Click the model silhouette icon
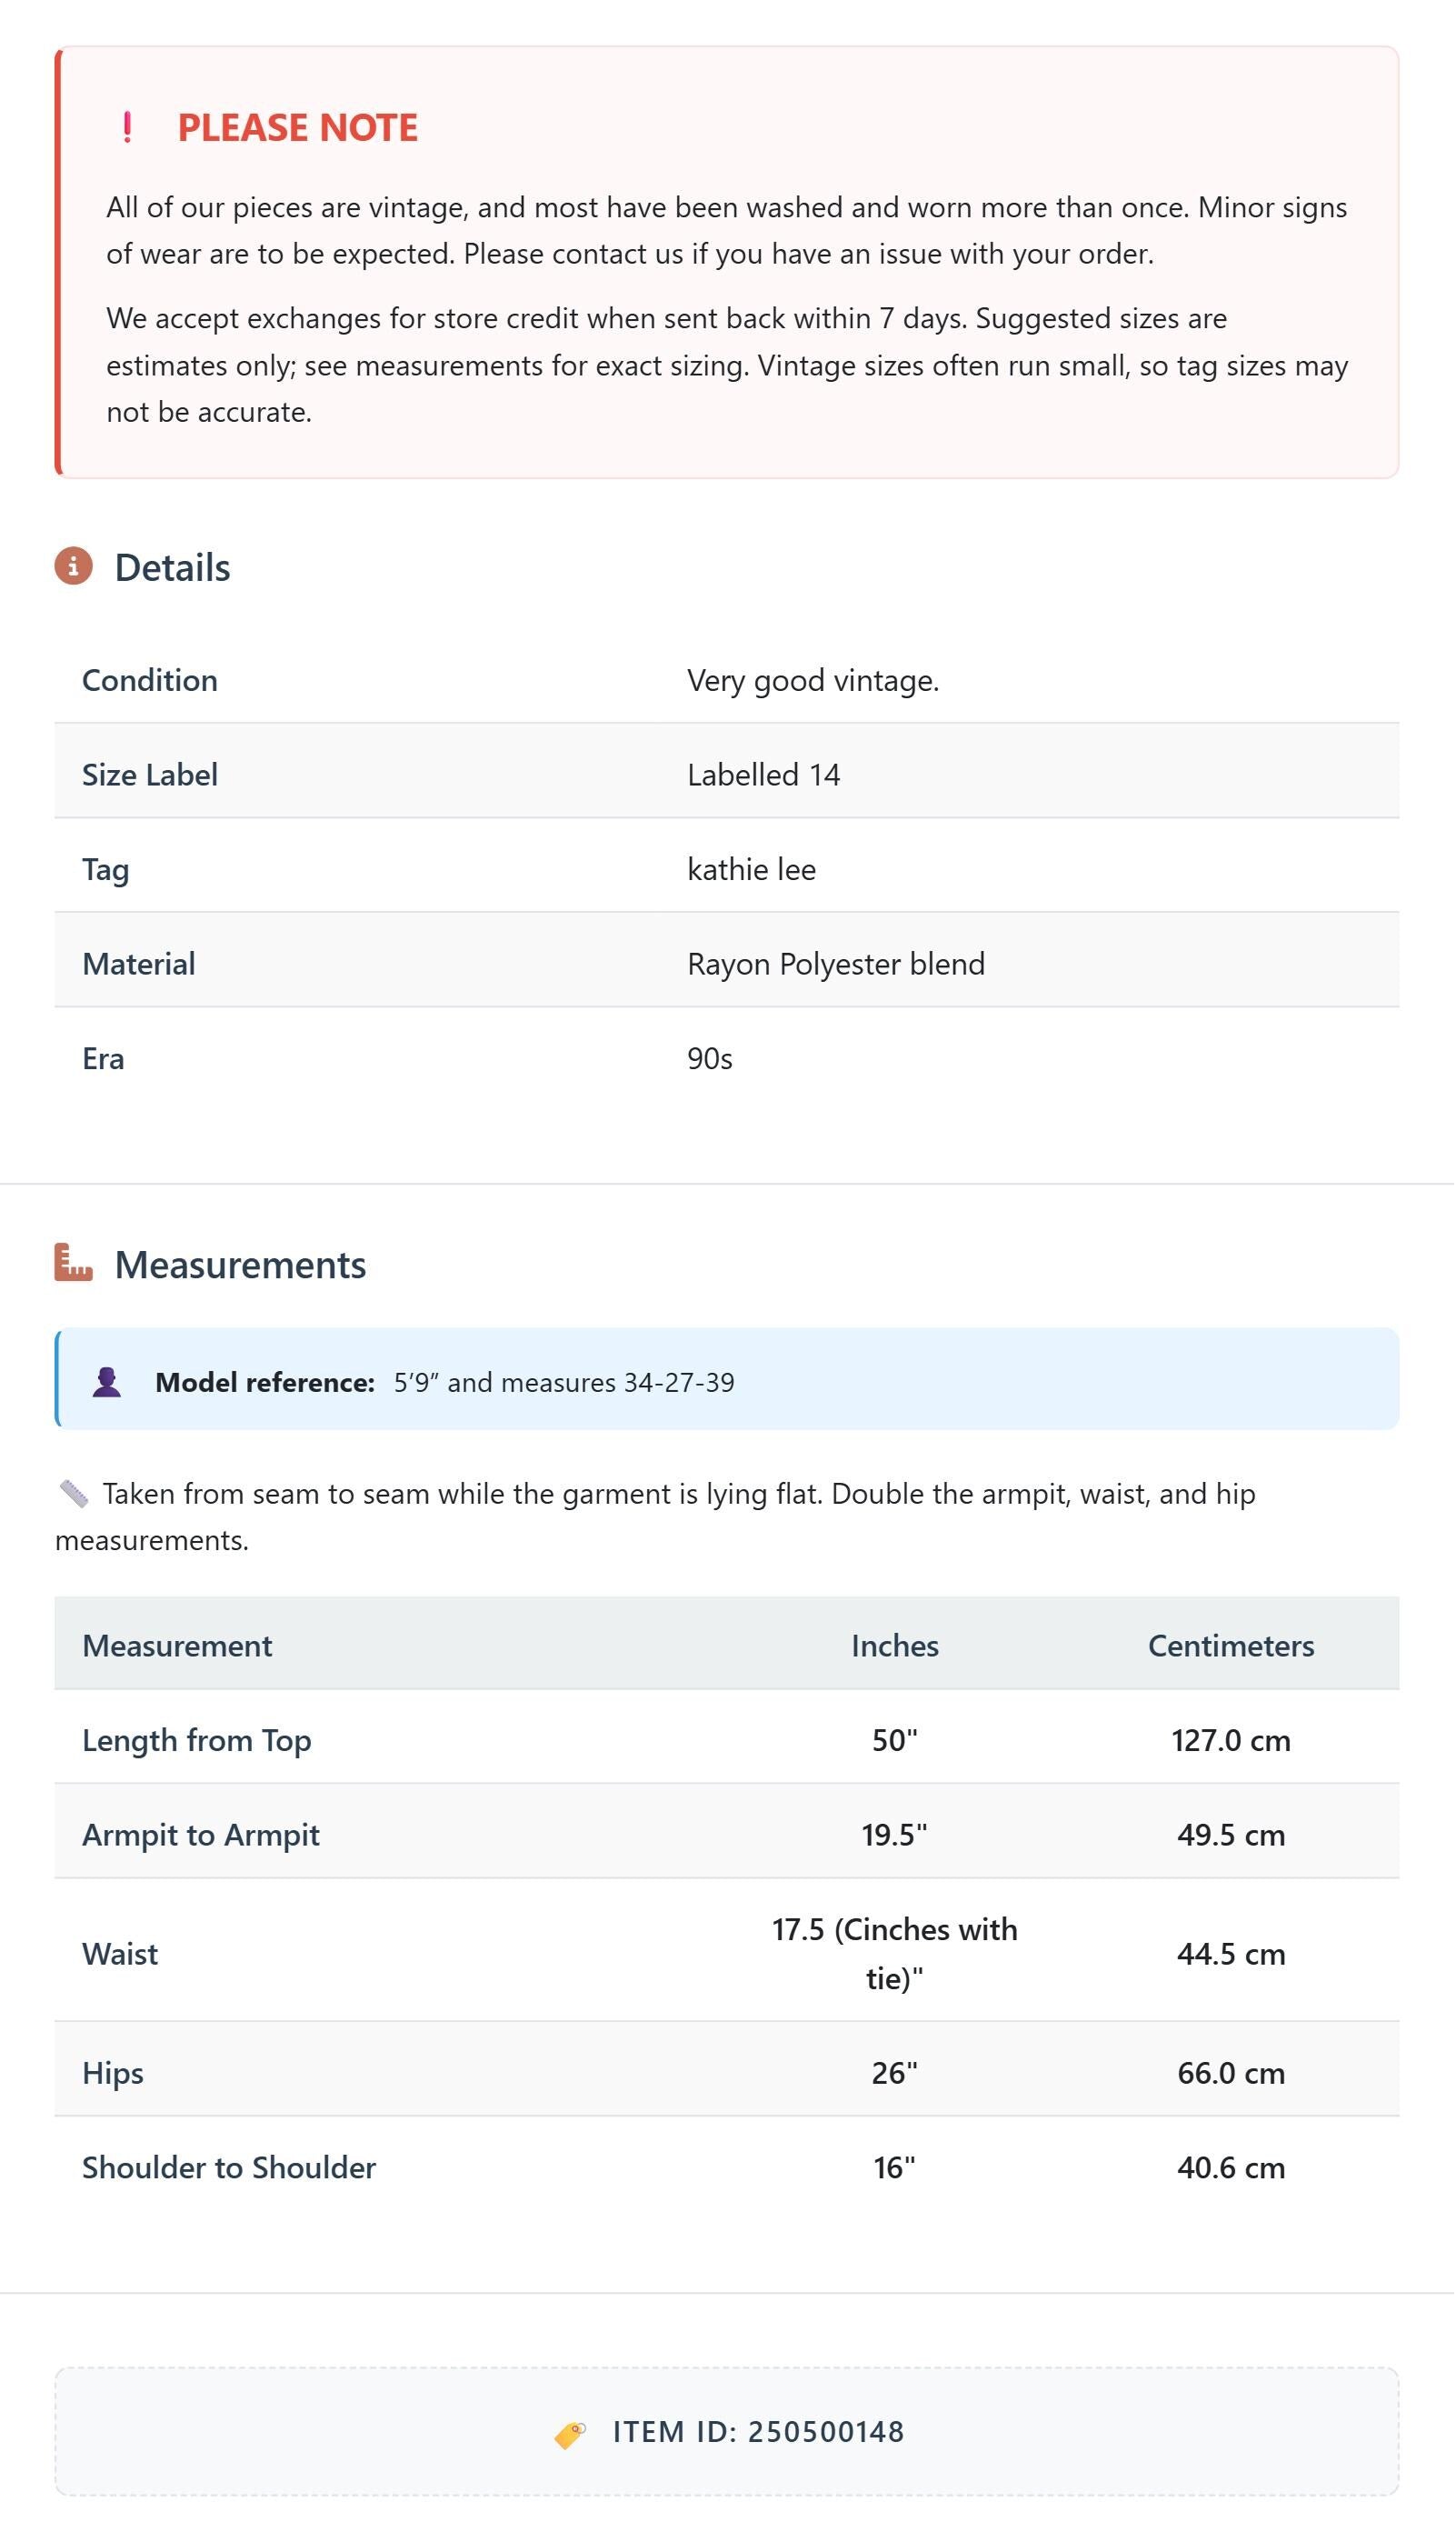 click(107, 1382)
